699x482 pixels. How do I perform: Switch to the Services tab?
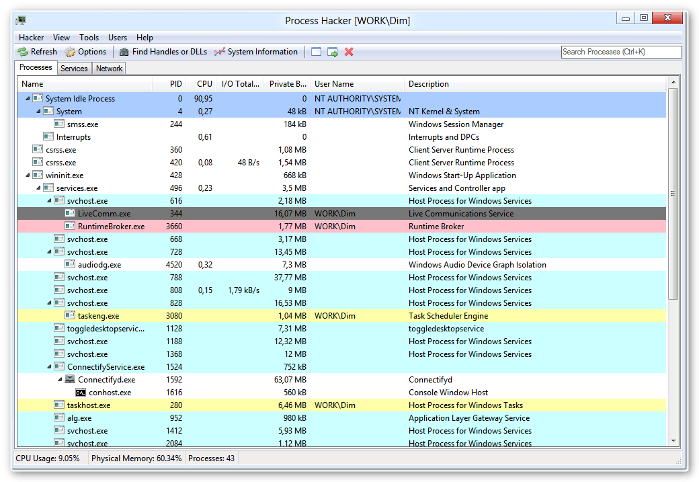pyautogui.click(x=74, y=68)
